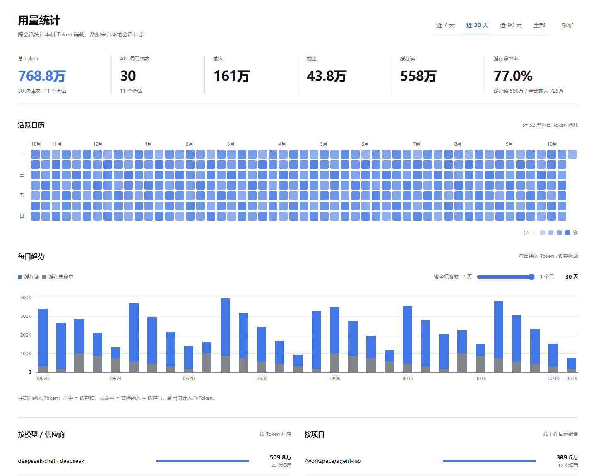This screenshot has width=596, height=476.
Task: Click the 389.6万 project token total
Action: [x=567, y=457]
